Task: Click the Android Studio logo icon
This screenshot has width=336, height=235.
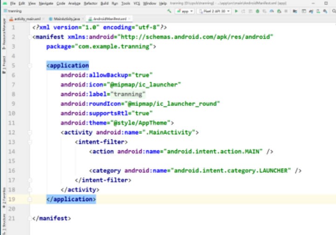Action: (x=5, y=3)
